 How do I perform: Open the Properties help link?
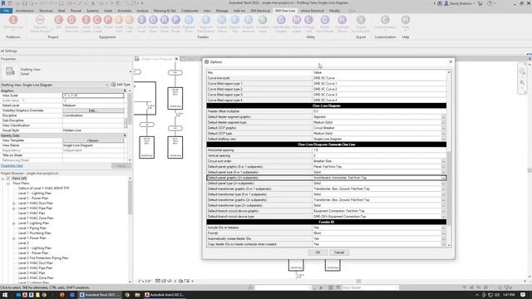click(x=12, y=166)
